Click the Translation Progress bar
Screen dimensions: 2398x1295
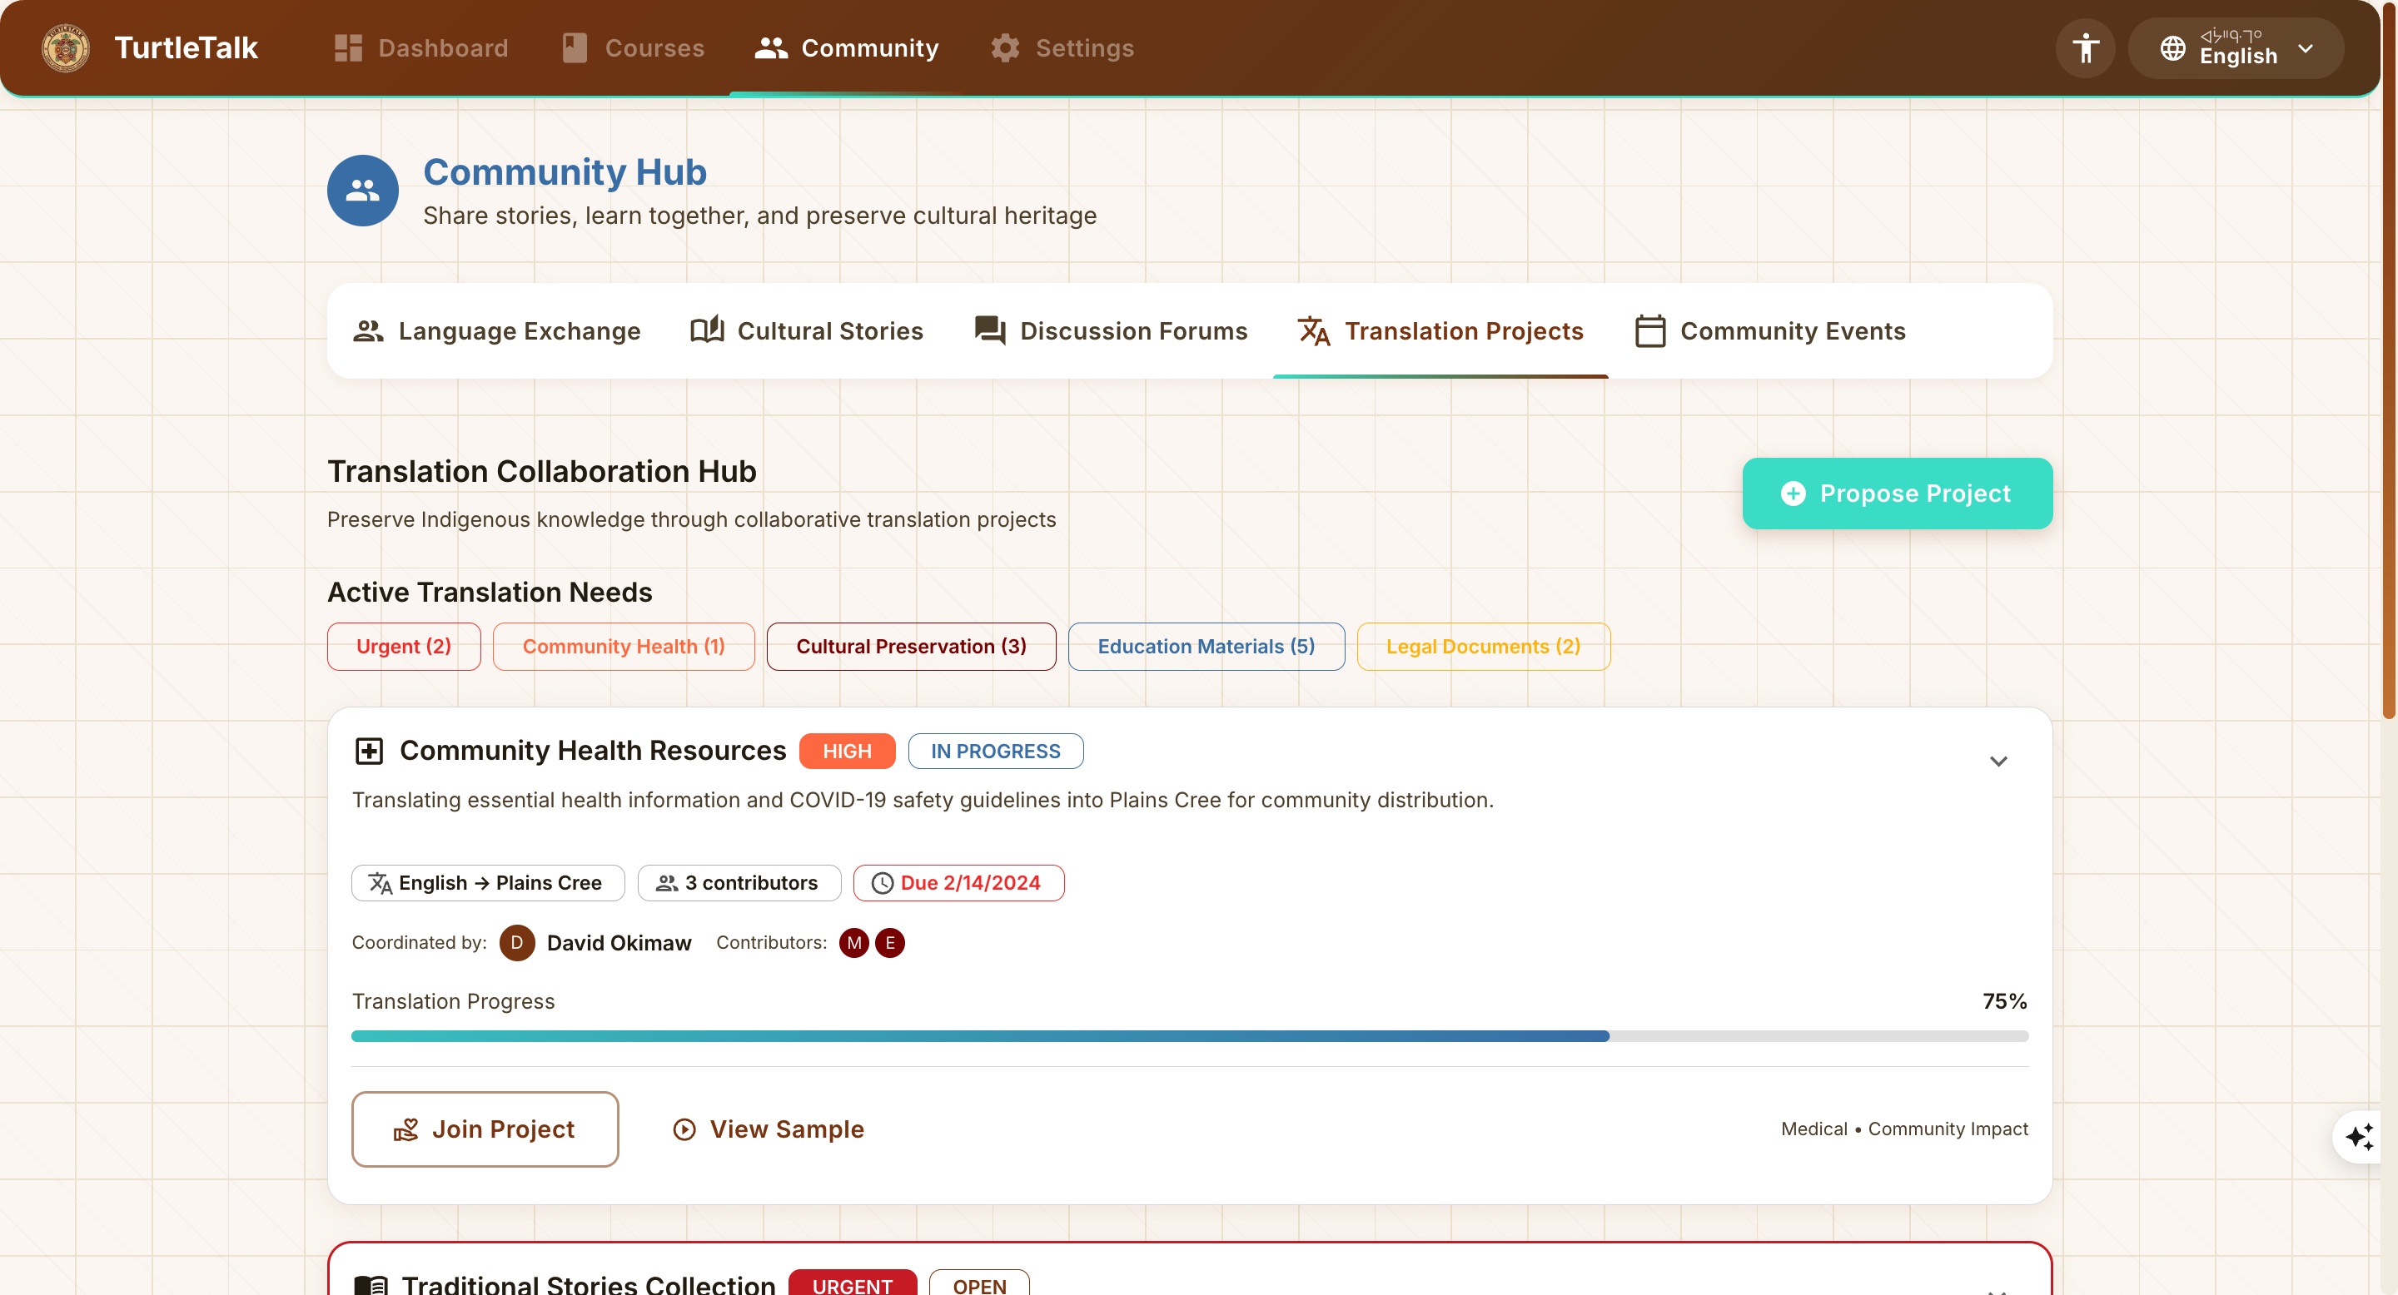click(1189, 1035)
